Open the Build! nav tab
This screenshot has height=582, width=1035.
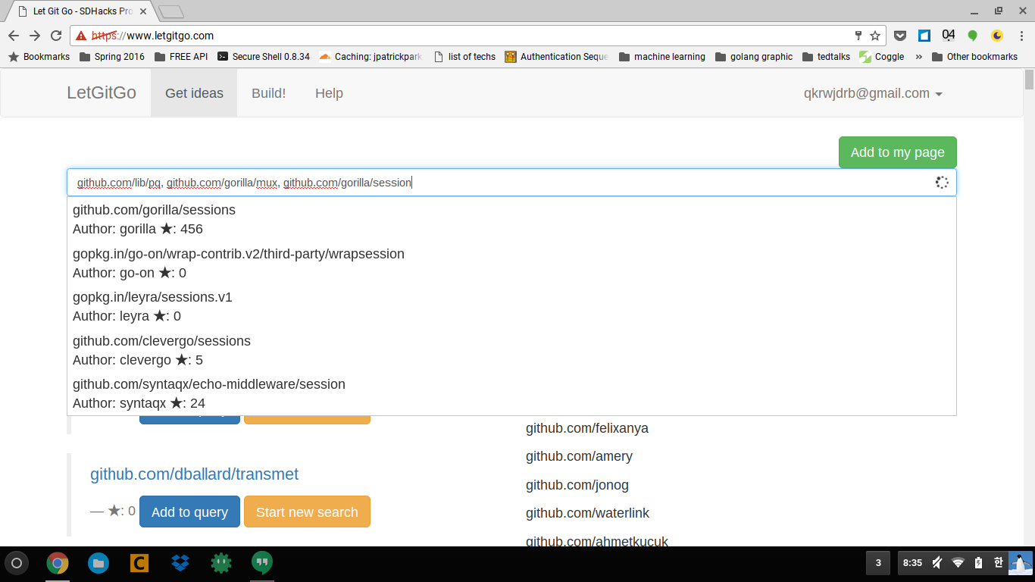tap(268, 93)
